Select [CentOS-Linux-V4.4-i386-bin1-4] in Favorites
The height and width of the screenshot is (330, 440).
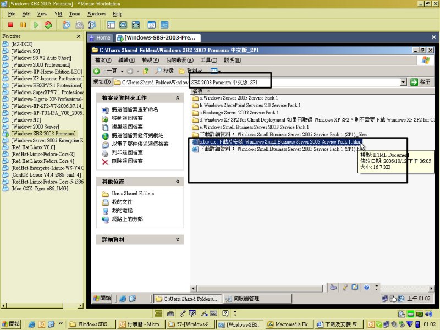click(46, 175)
